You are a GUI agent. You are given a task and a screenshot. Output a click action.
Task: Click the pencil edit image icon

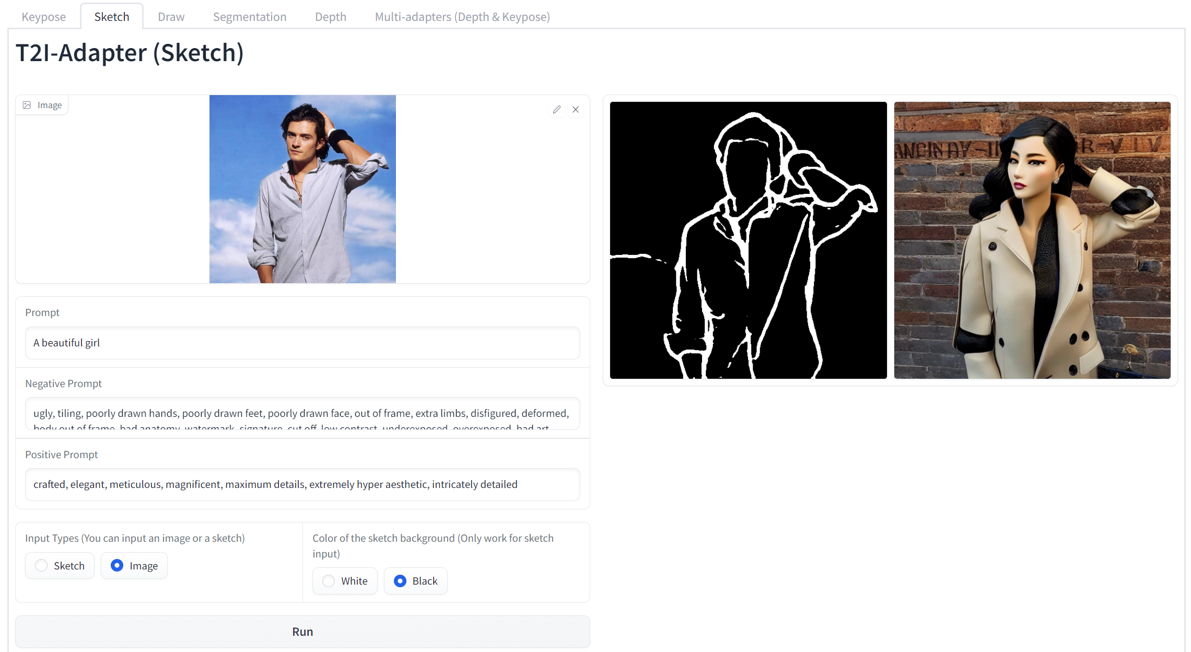pyautogui.click(x=557, y=109)
